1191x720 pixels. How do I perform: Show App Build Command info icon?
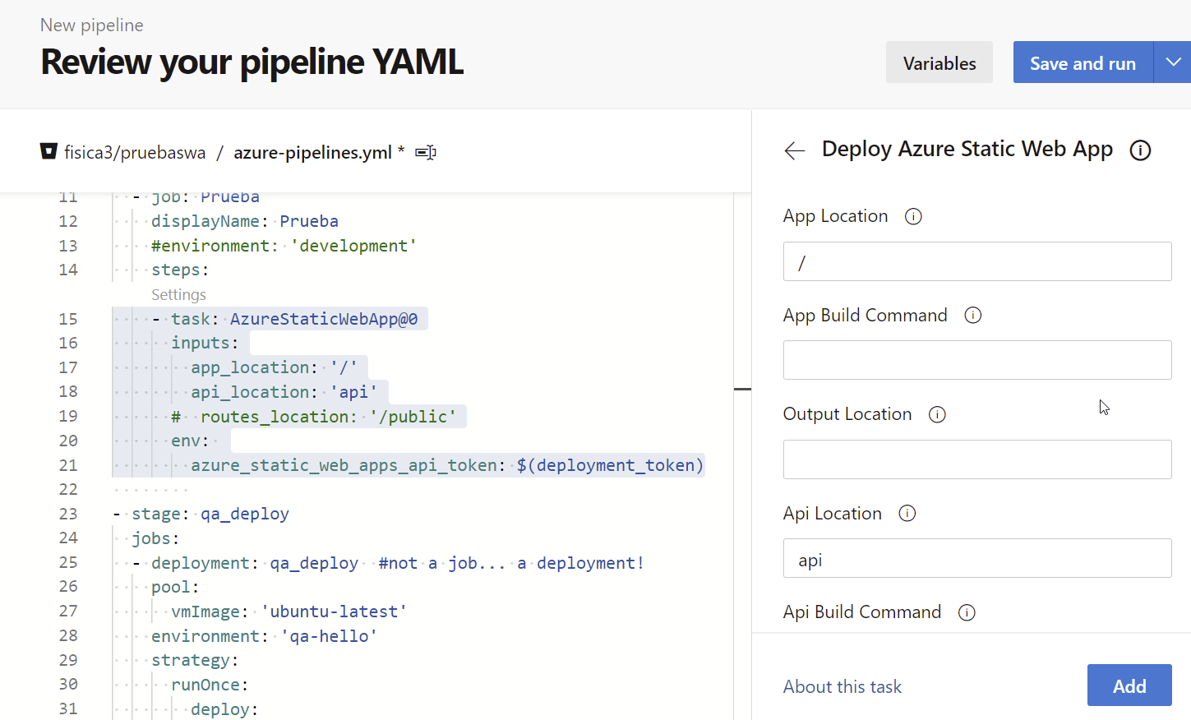[x=973, y=316]
